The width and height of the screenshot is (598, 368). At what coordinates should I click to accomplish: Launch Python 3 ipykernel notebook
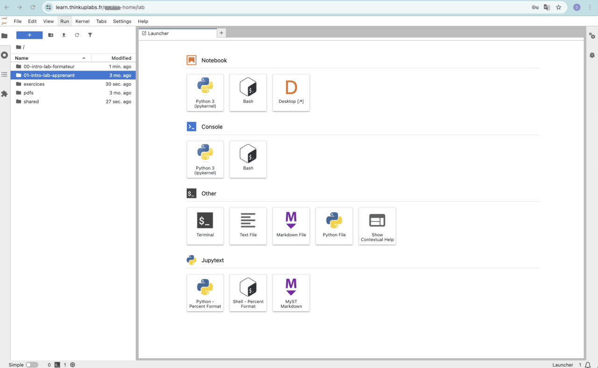205,93
